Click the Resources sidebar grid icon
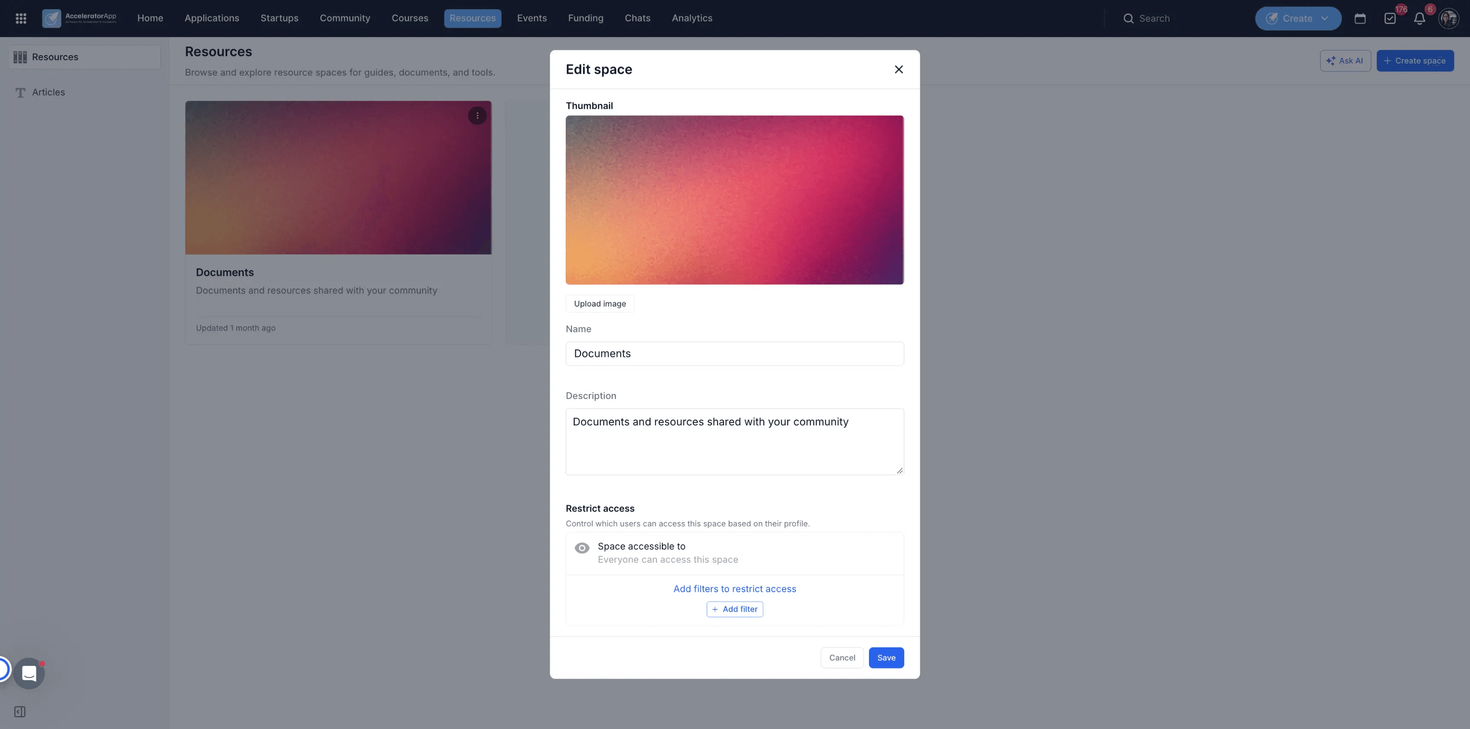The width and height of the screenshot is (1470, 729). coord(20,57)
